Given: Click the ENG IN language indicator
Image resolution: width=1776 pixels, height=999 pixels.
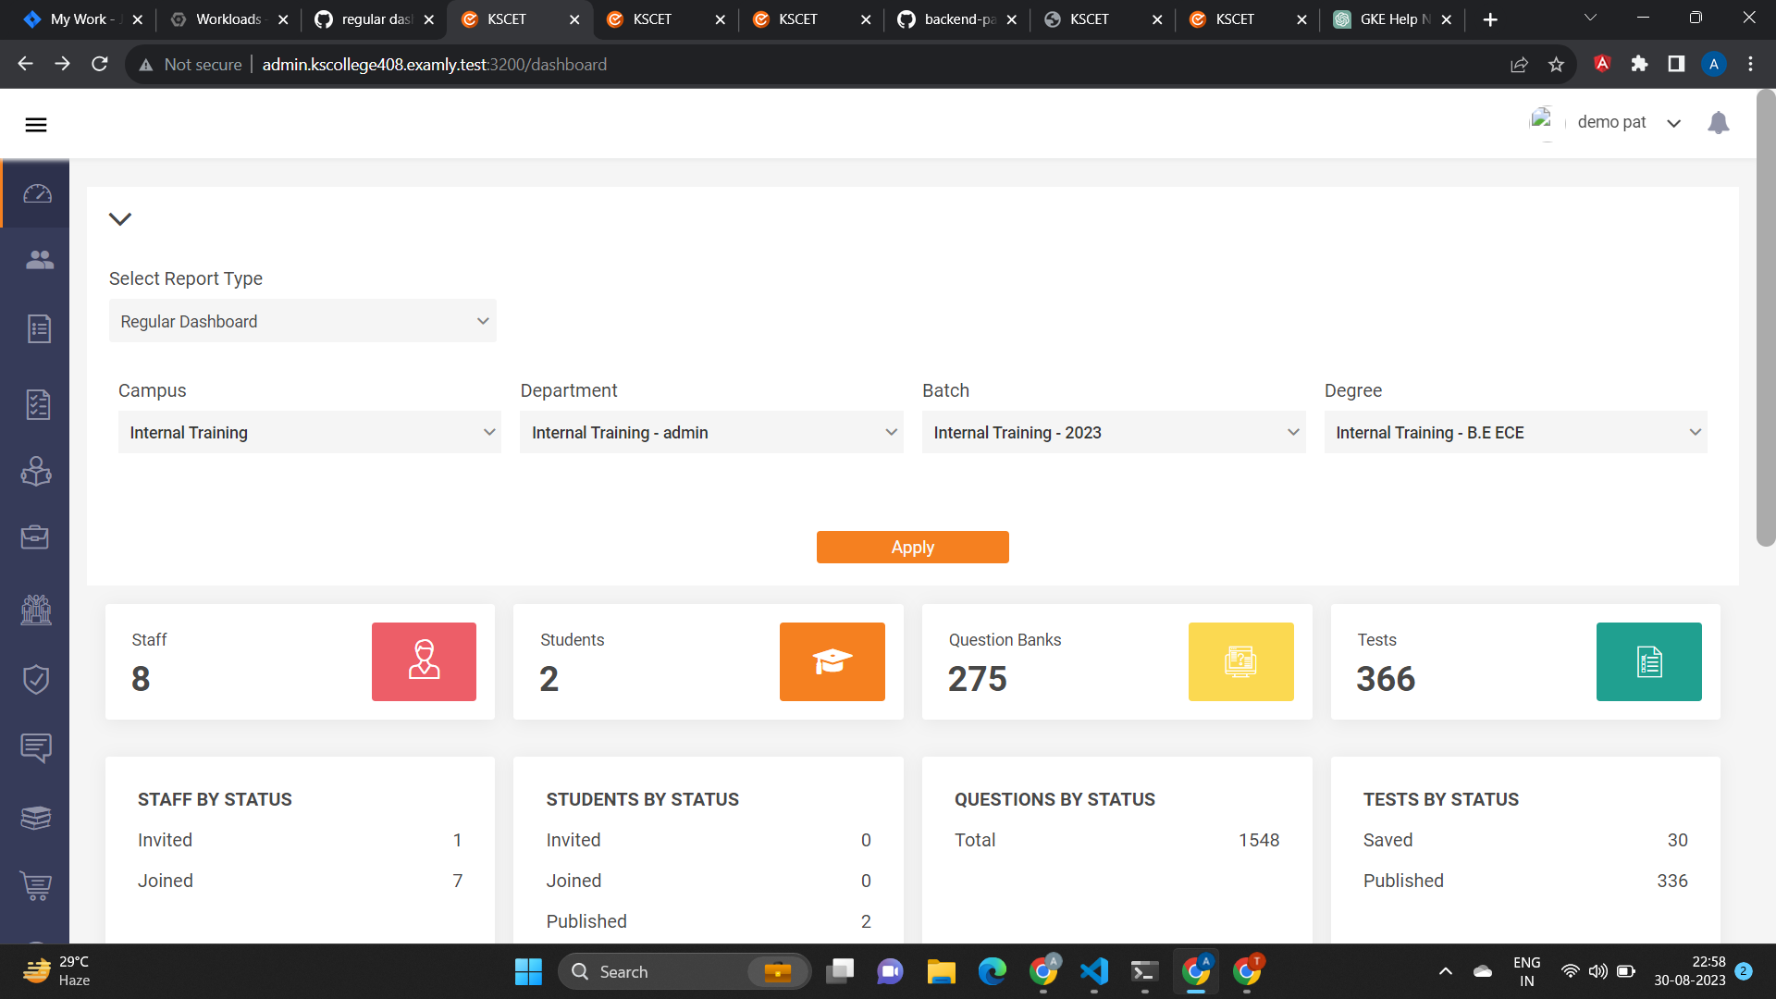Looking at the screenshot, I should click(1526, 971).
